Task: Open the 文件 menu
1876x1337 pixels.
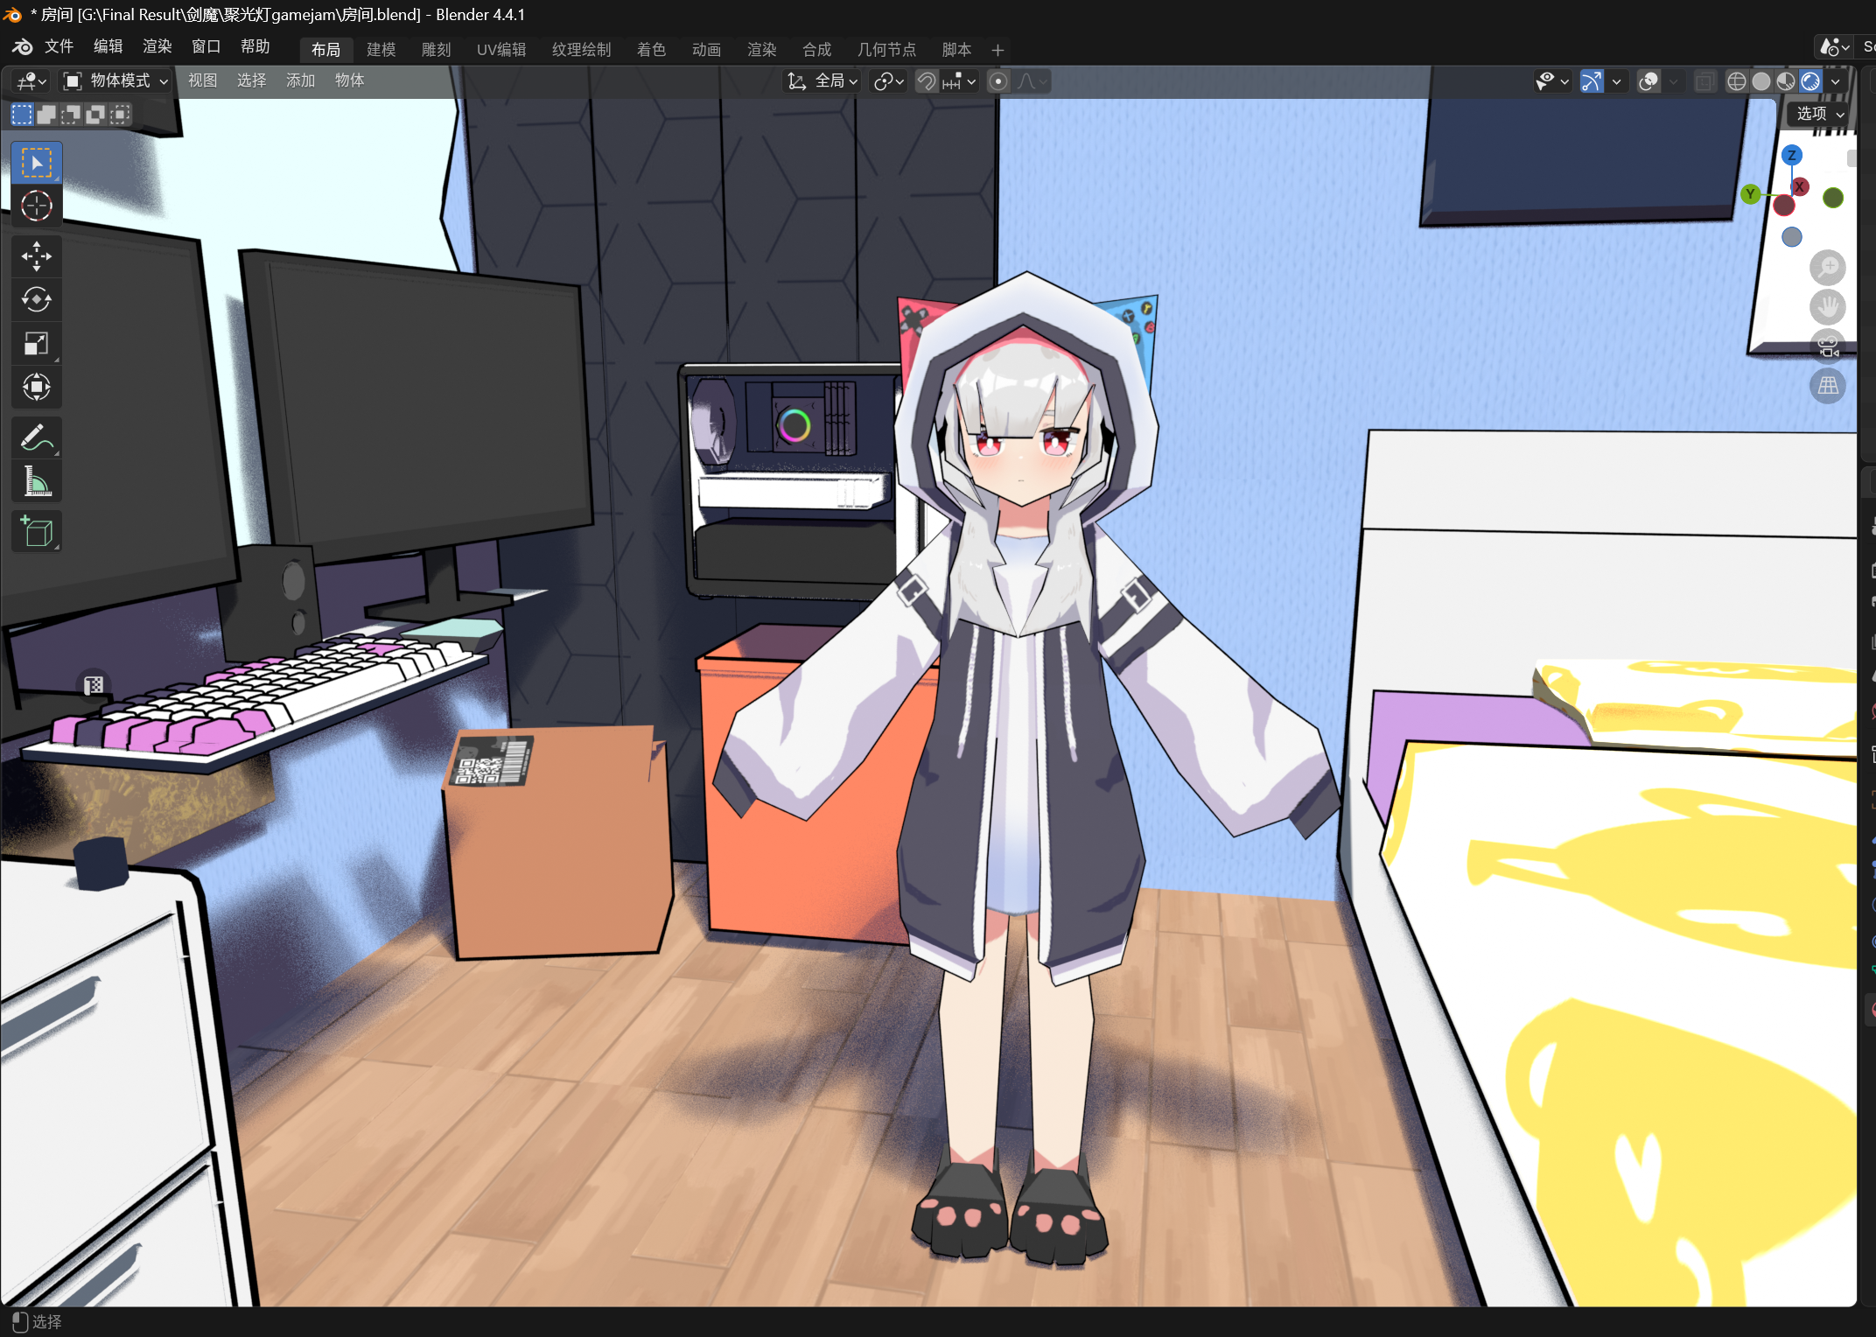Action: coord(59,46)
